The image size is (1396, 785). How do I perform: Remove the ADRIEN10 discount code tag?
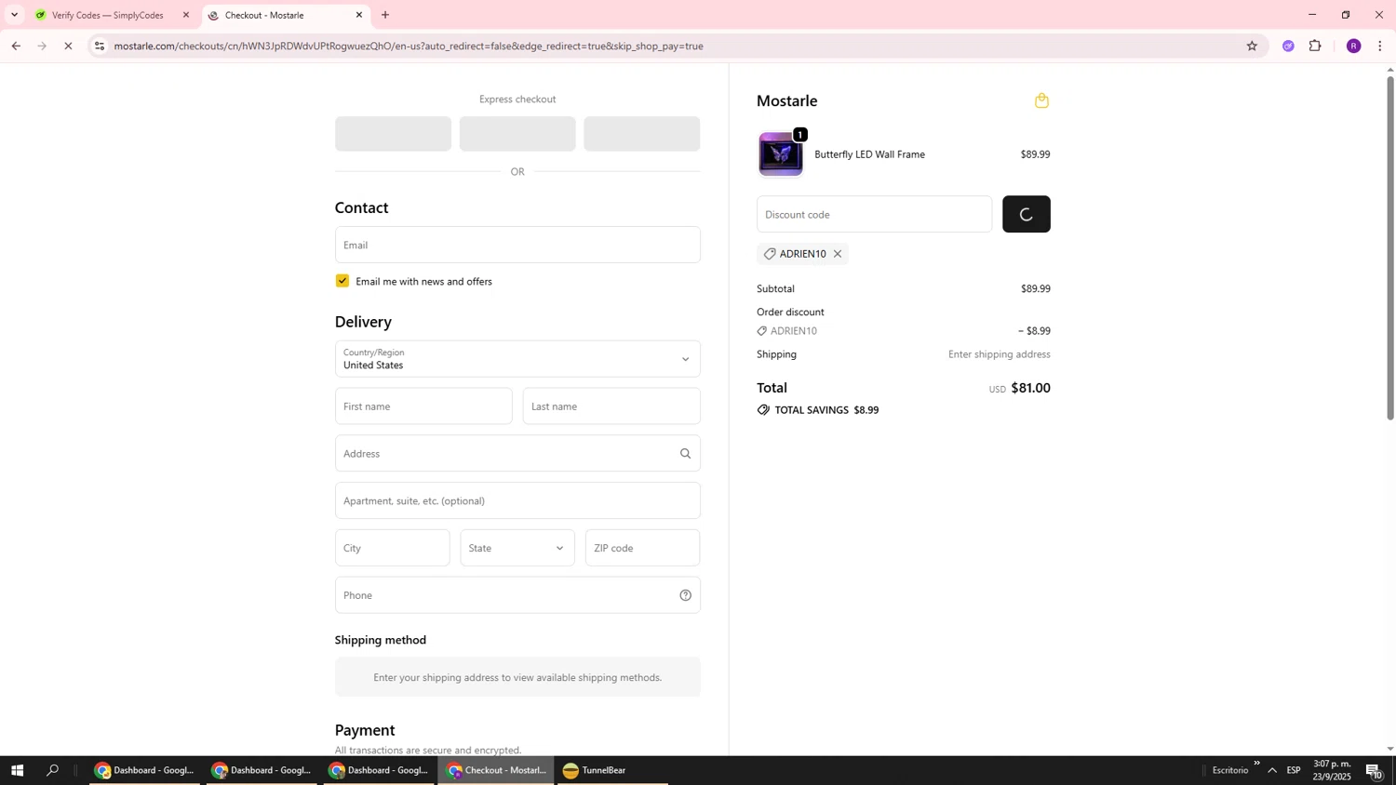tap(838, 254)
